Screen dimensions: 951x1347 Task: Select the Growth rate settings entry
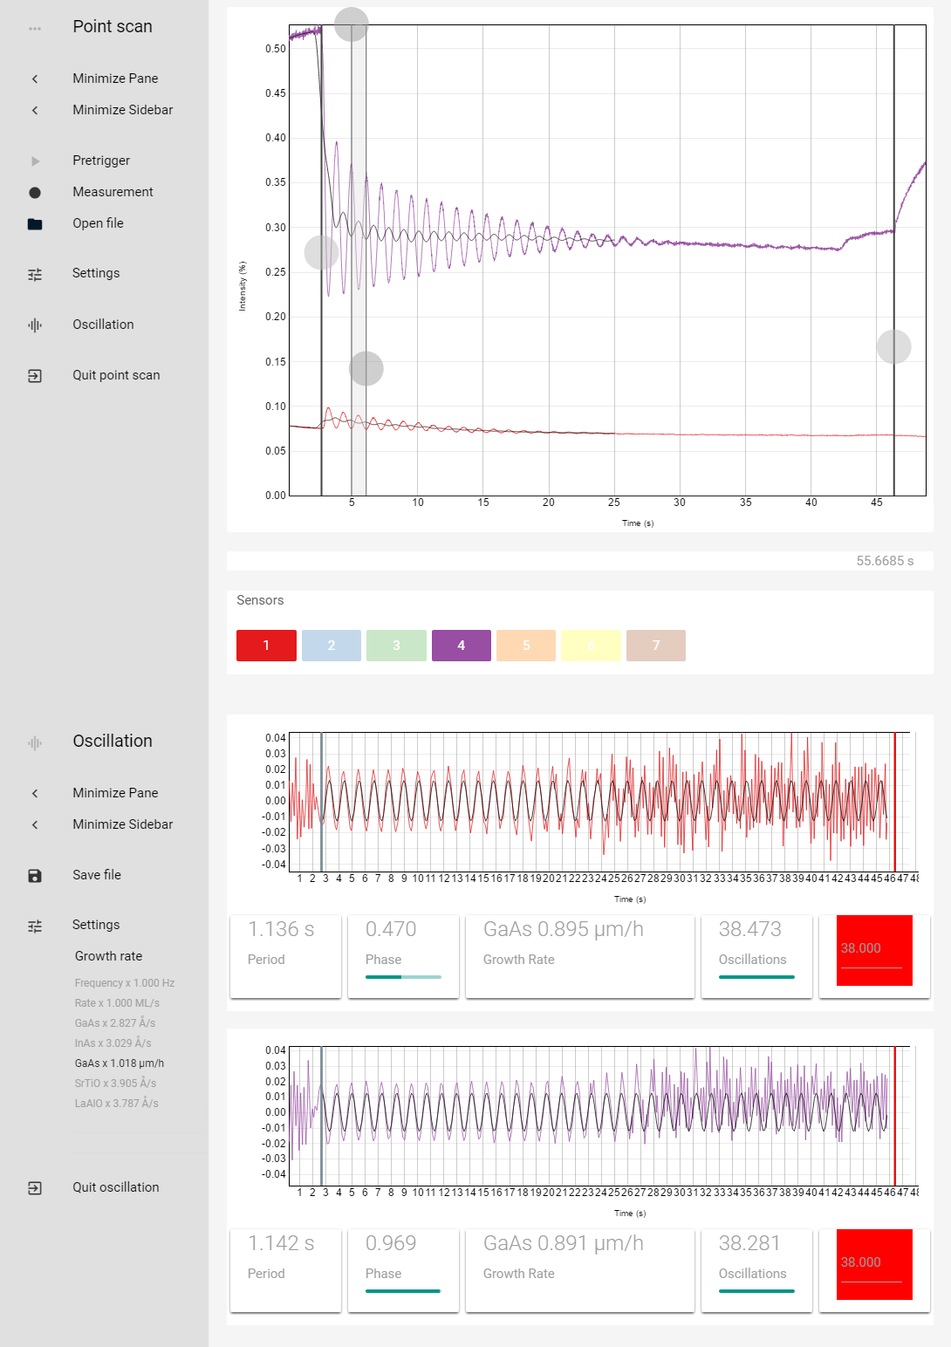[107, 956]
